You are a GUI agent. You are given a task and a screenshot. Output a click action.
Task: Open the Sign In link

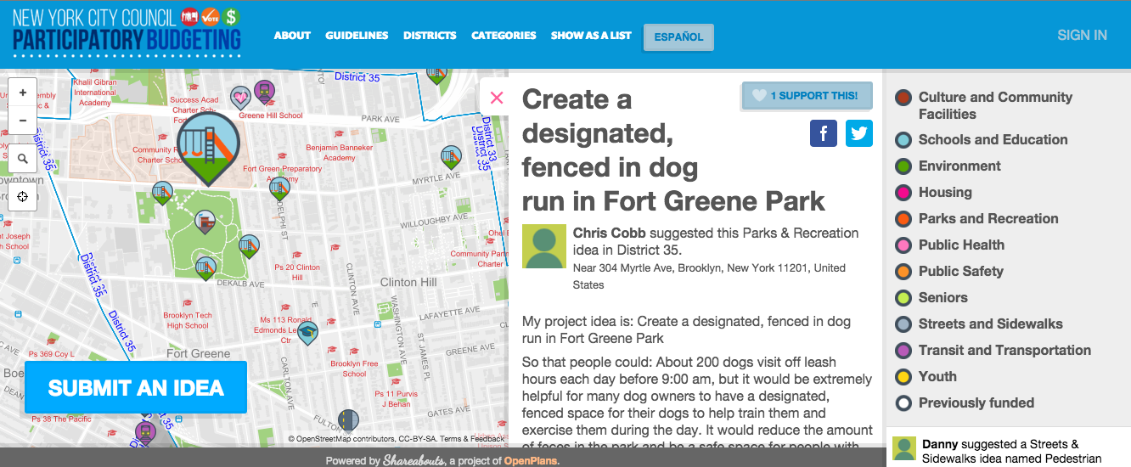coord(1082,35)
